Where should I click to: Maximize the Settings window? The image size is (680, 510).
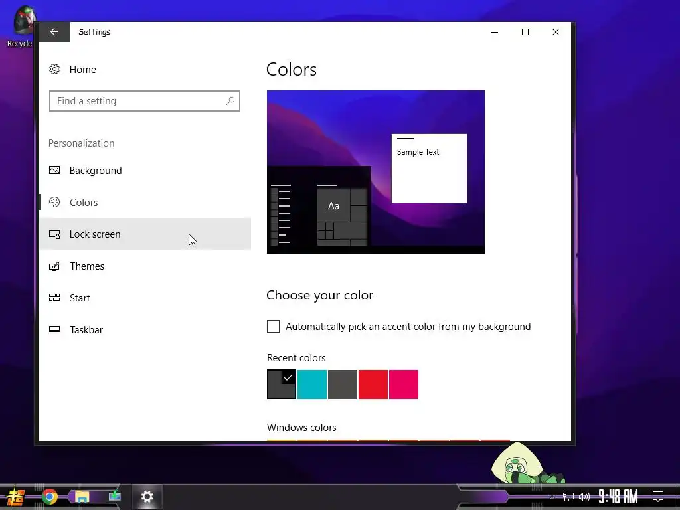click(525, 32)
